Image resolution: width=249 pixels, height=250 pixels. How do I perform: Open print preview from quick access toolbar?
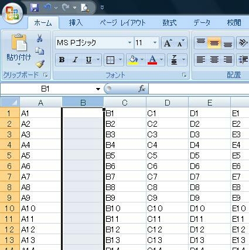[x=85, y=8]
